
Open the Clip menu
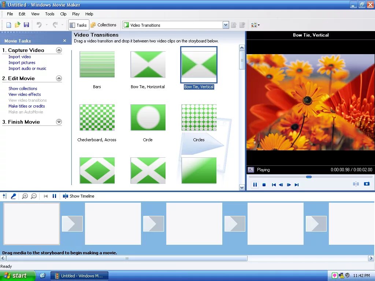(63, 14)
